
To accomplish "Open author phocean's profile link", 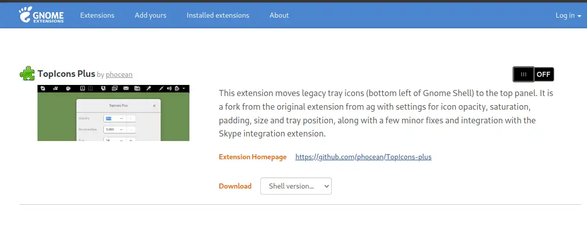I will click(119, 74).
